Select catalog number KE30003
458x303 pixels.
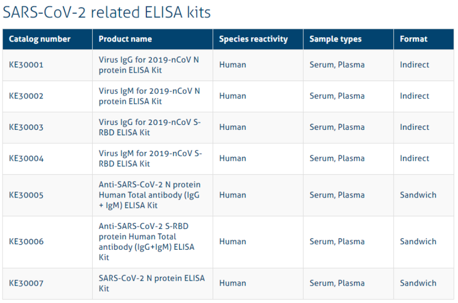point(26,127)
